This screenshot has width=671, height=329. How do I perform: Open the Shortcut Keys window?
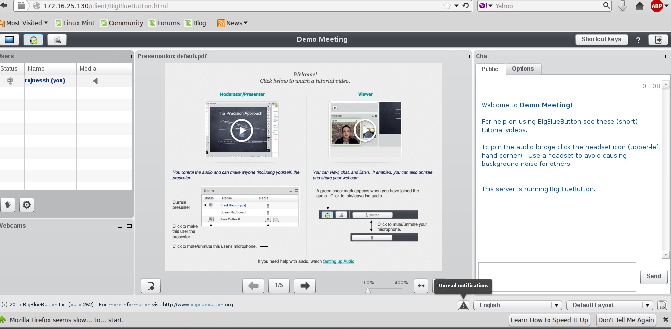click(x=601, y=39)
